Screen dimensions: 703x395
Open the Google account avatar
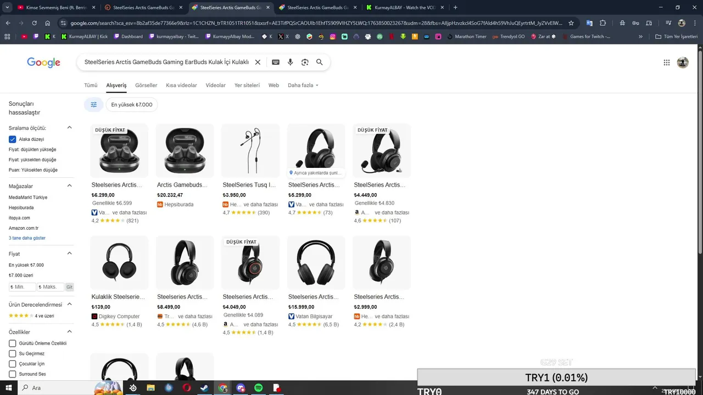click(x=683, y=63)
